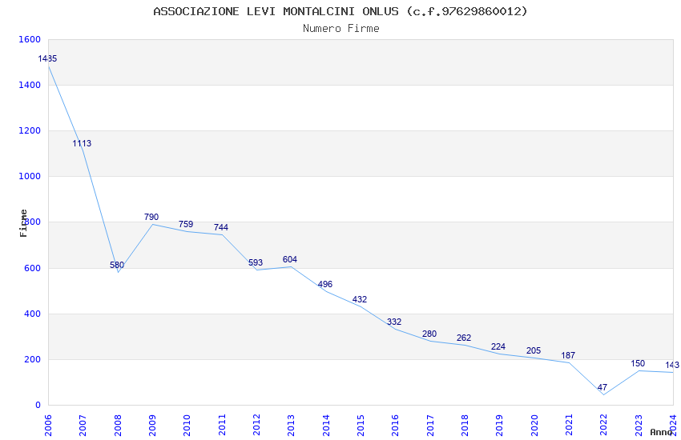Select the 1113 data label
Screen dimensions: 681x440
(82, 143)
